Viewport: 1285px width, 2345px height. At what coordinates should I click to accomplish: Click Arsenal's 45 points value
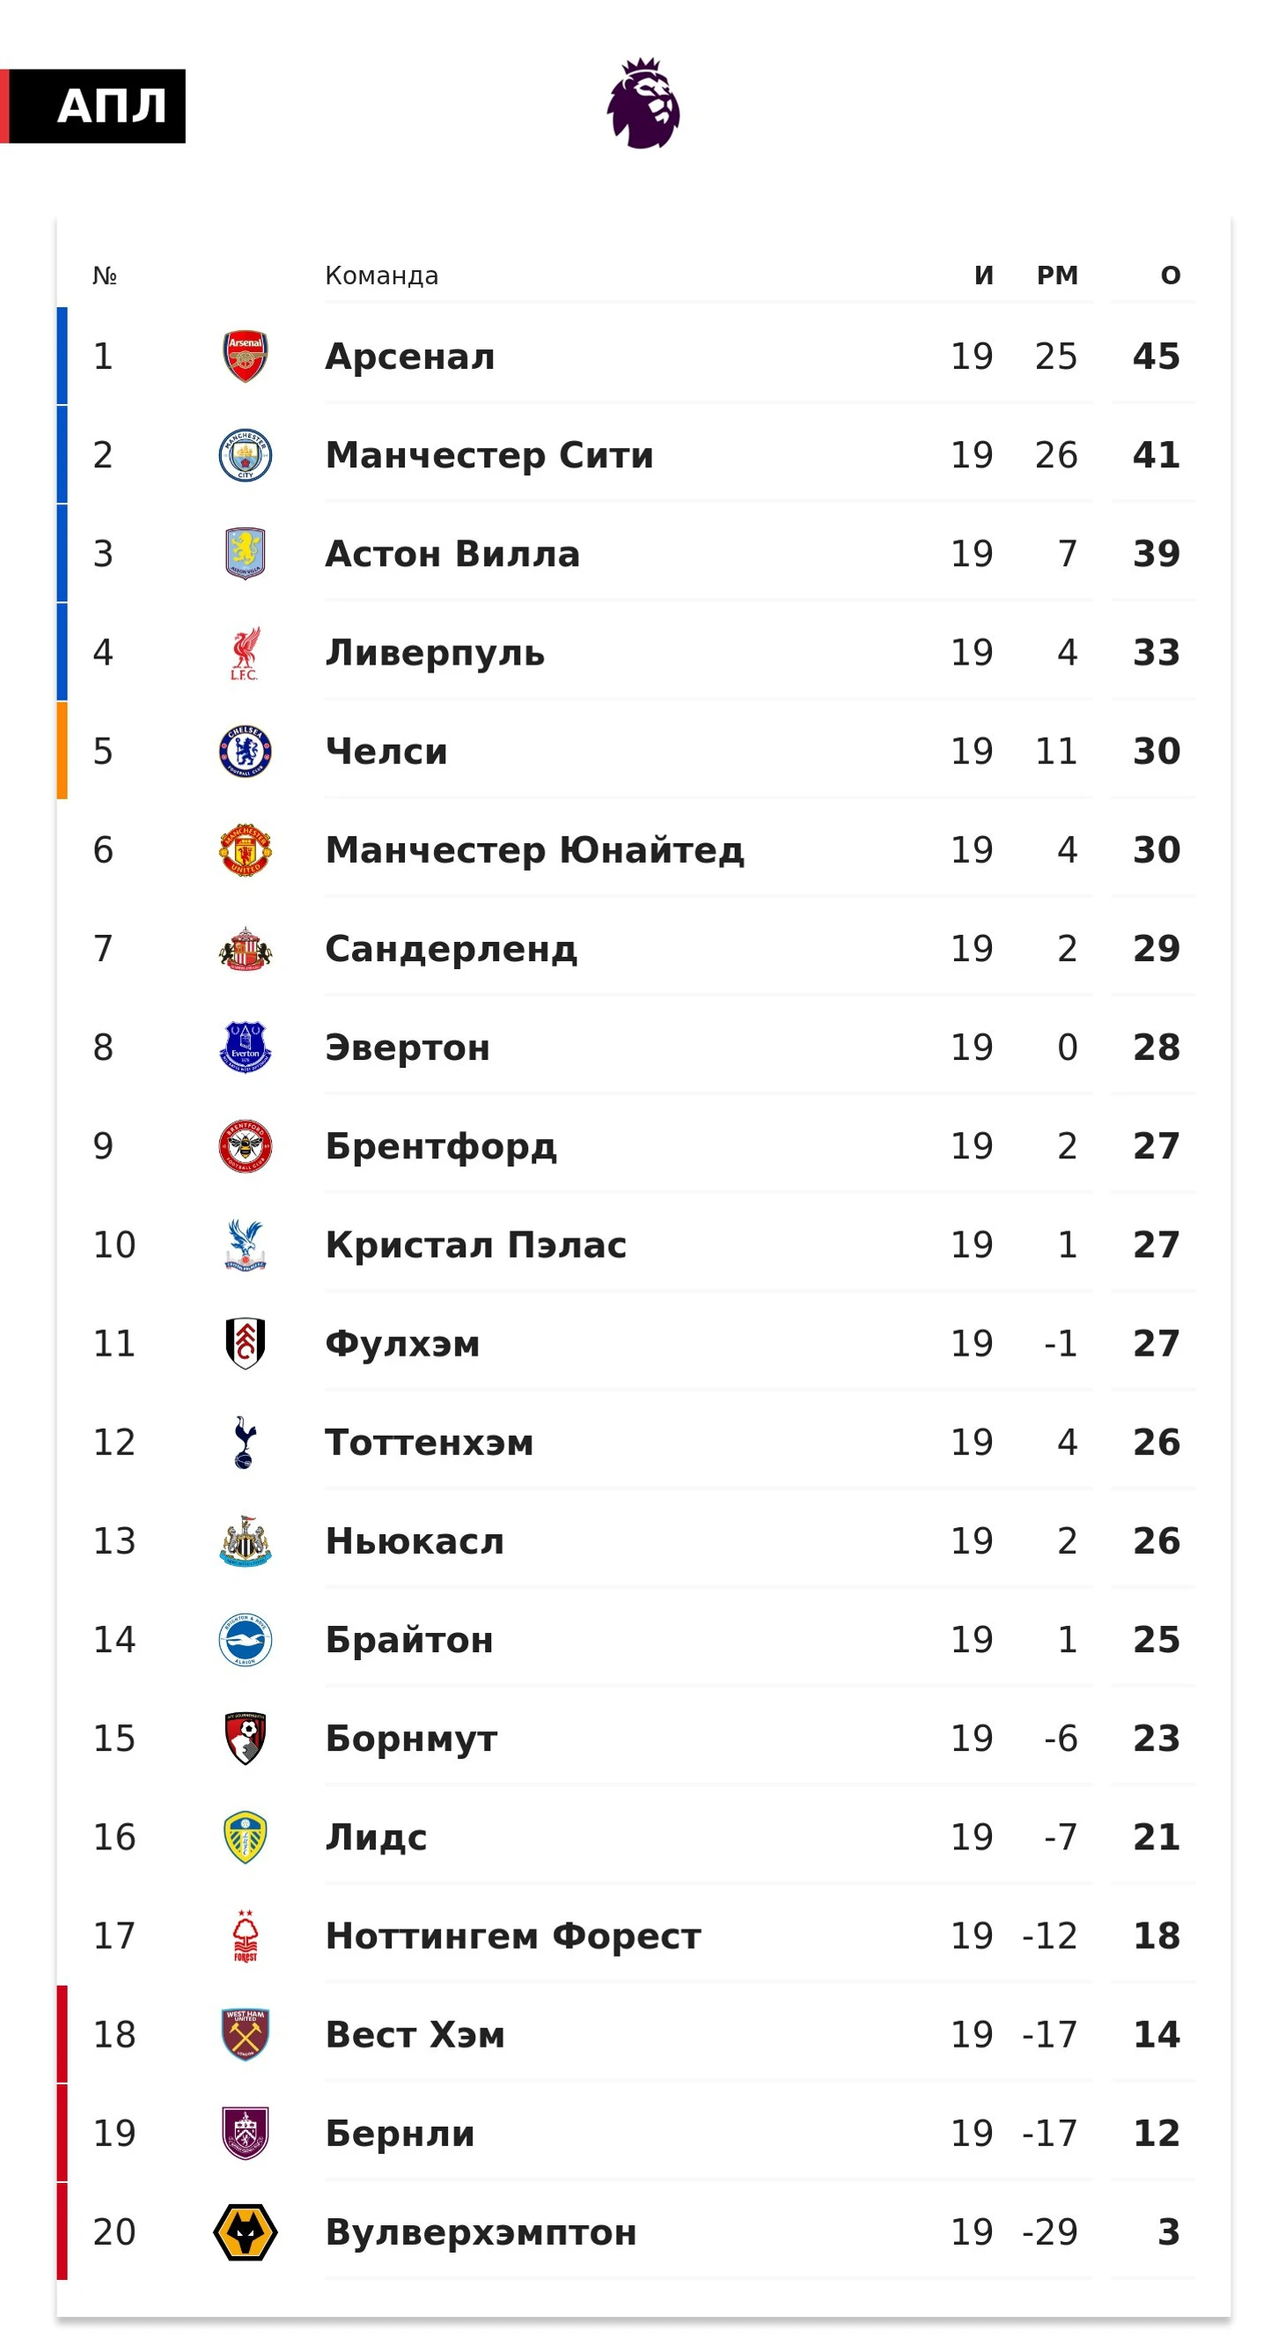pyautogui.click(x=1156, y=356)
